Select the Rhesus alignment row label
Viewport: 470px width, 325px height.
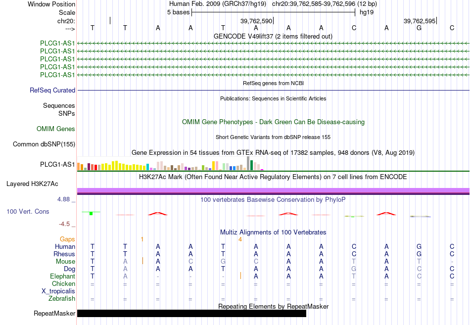(64, 254)
